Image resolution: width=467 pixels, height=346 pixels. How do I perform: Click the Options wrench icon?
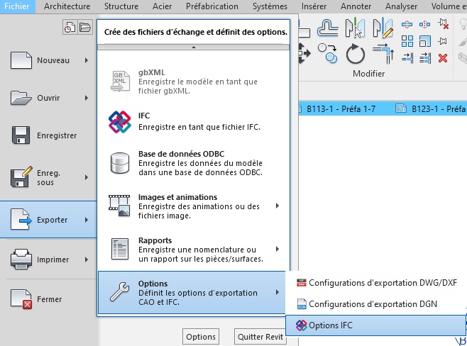pyautogui.click(x=119, y=292)
